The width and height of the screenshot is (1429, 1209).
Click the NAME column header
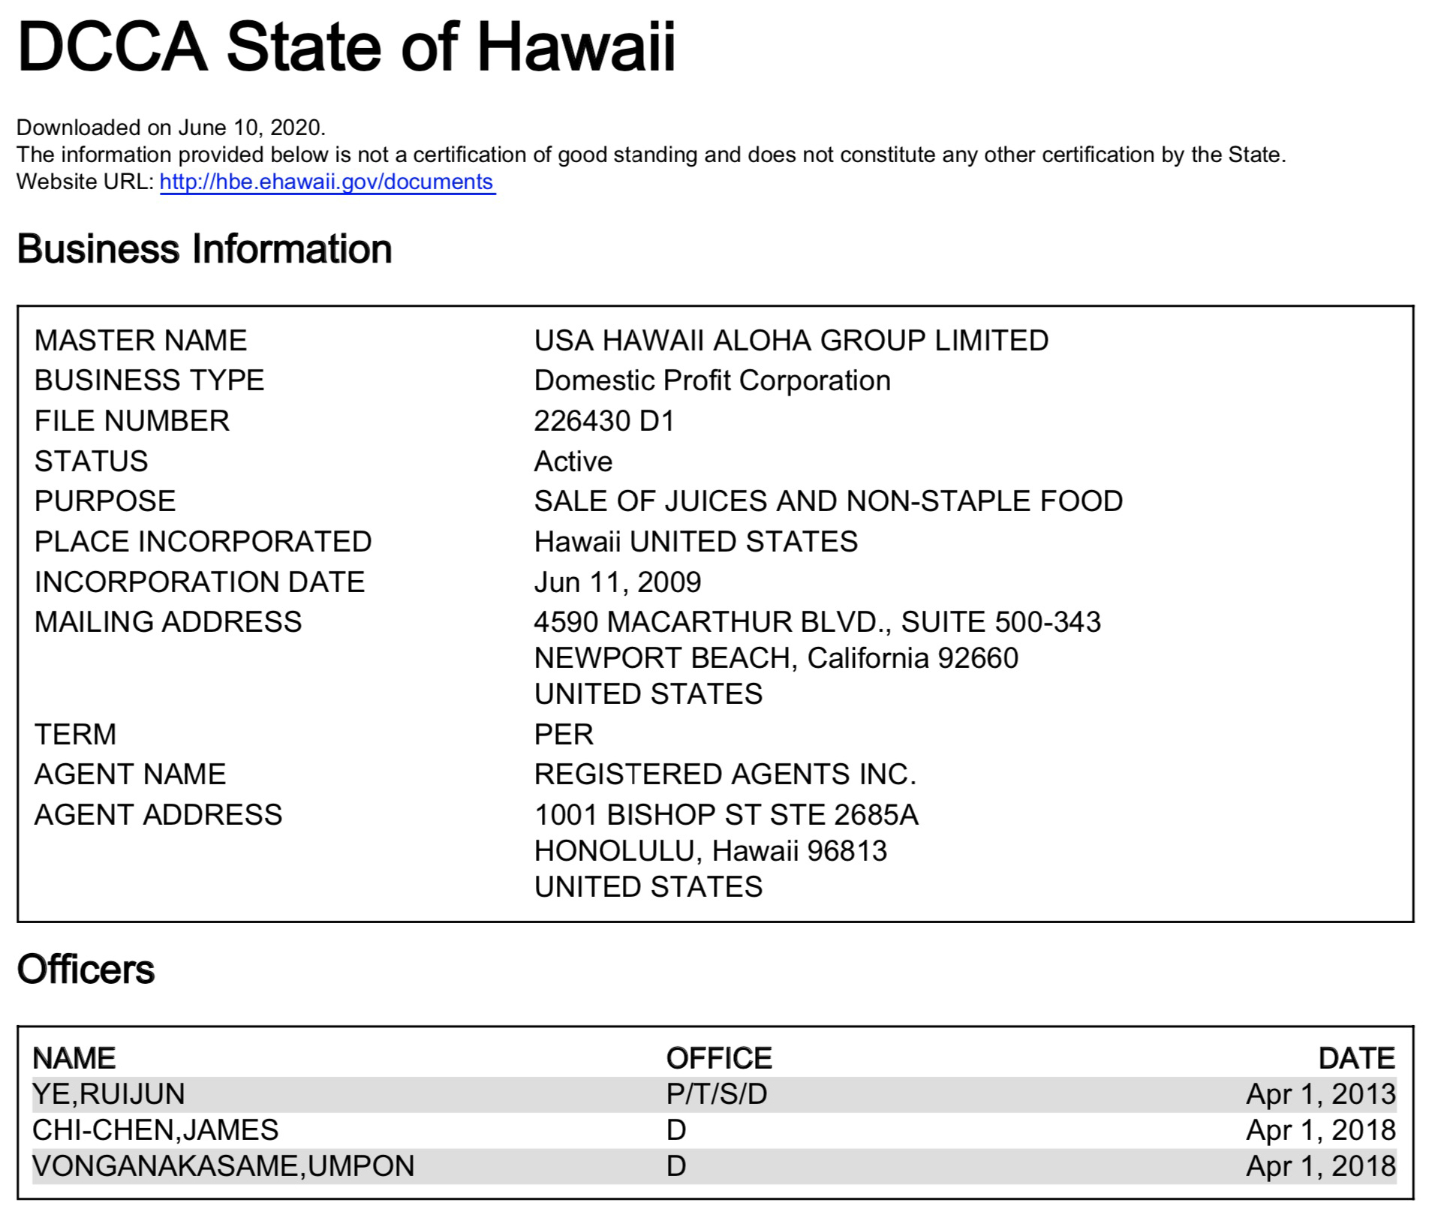(x=74, y=1058)
